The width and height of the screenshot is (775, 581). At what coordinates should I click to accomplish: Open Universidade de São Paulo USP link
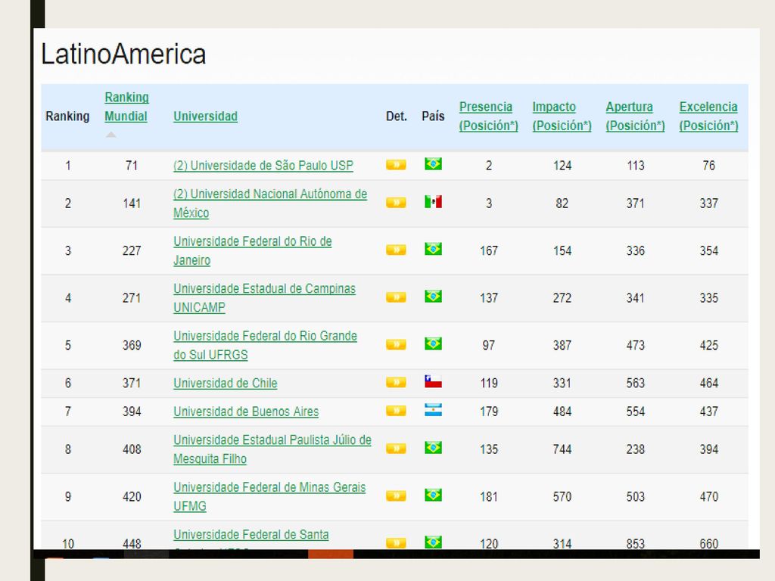tap(263, 166)
